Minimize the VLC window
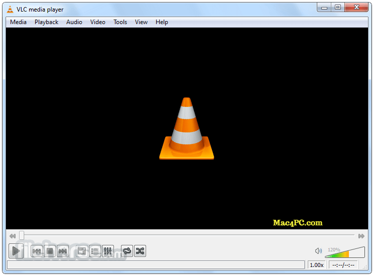The width and height of the screenshot is (374, 276). point(324,8)
